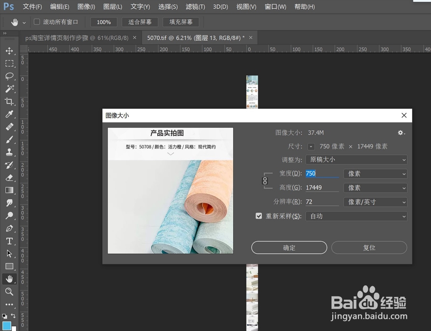Switch to the ps淘宝详情页制作步骤 document tab

[x=78, y=37]
